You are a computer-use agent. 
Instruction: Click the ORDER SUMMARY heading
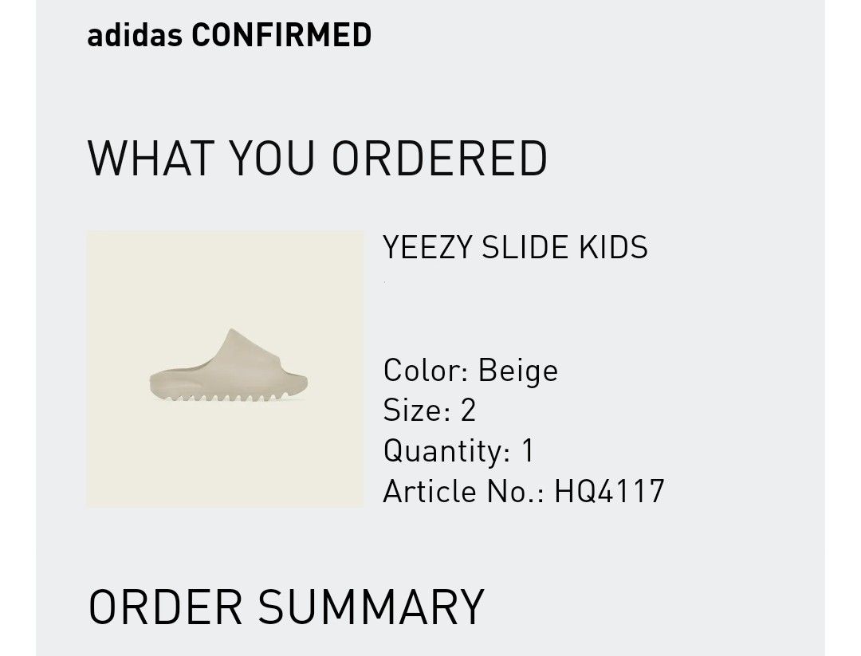tap(285, 607)
